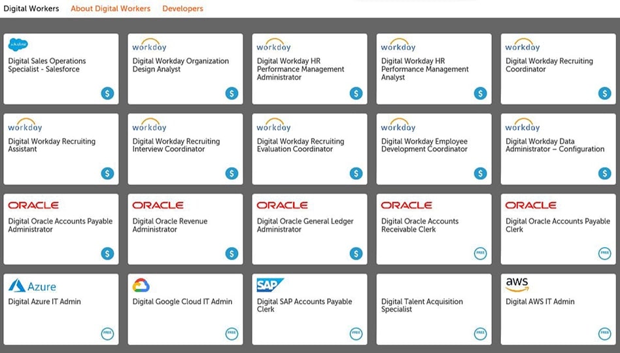Click FREE badge on Talent Acquisition Specialist card
The width and height of the screenshot is (620, 353).
[x=481, y=333]
